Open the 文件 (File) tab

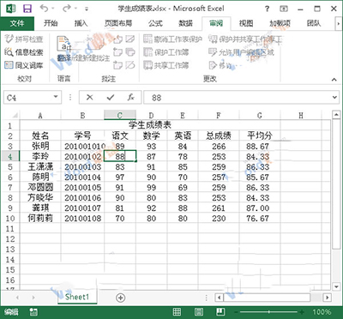click(x=17, y=23)
